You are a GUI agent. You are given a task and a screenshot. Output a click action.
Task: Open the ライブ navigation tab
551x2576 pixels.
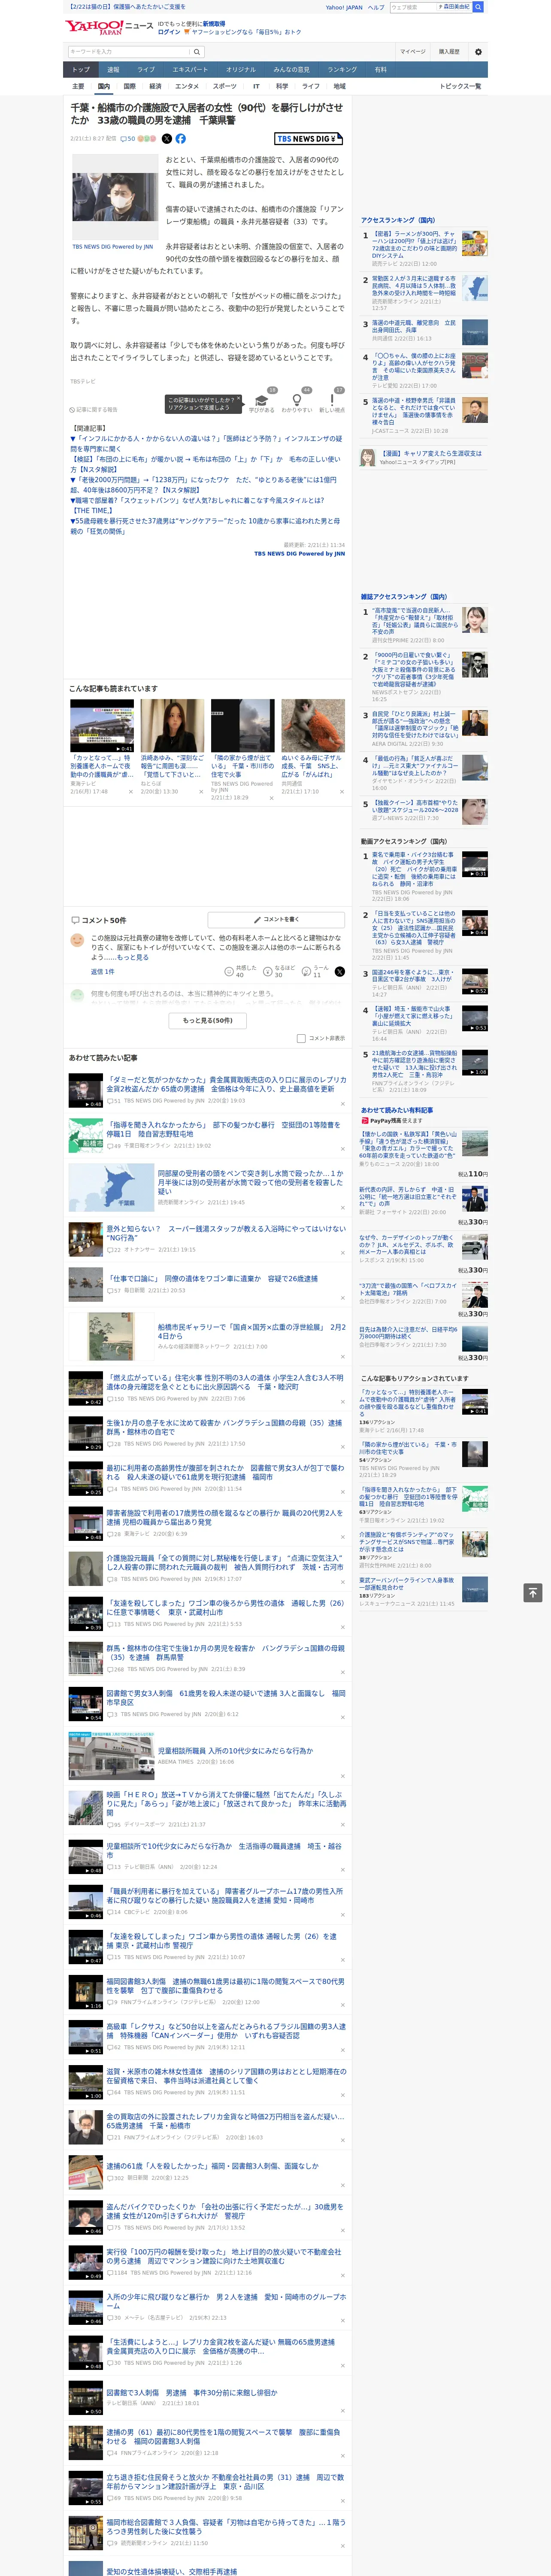pos(146,70)
